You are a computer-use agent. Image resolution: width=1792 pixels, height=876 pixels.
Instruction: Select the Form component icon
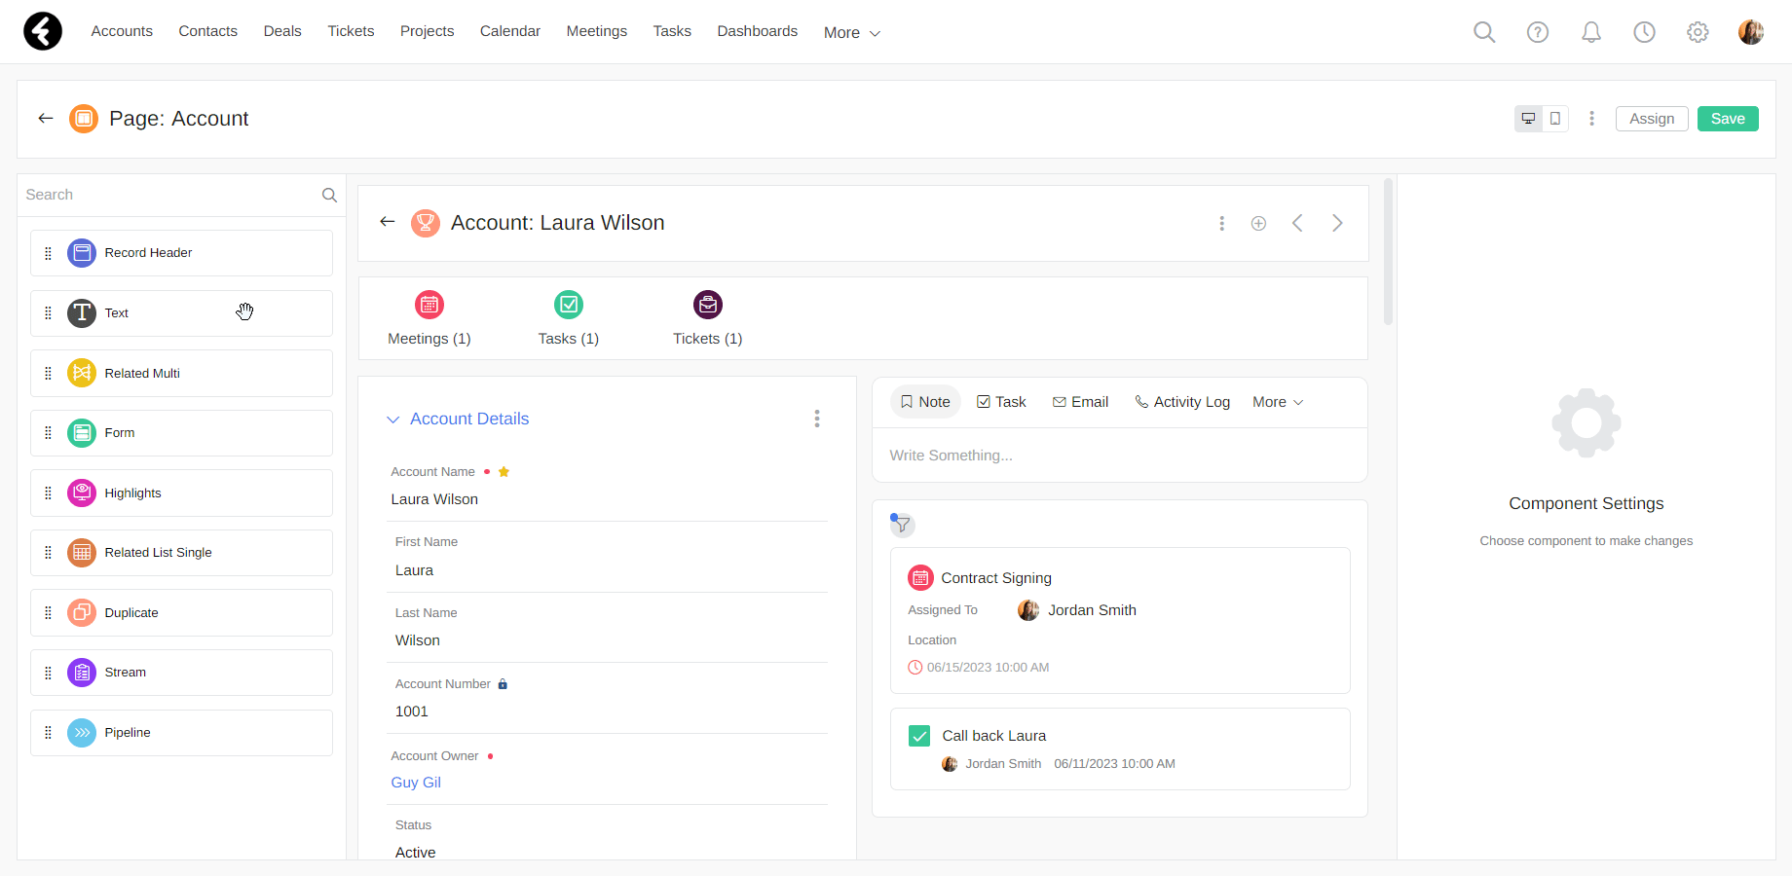tap(82, 433)
